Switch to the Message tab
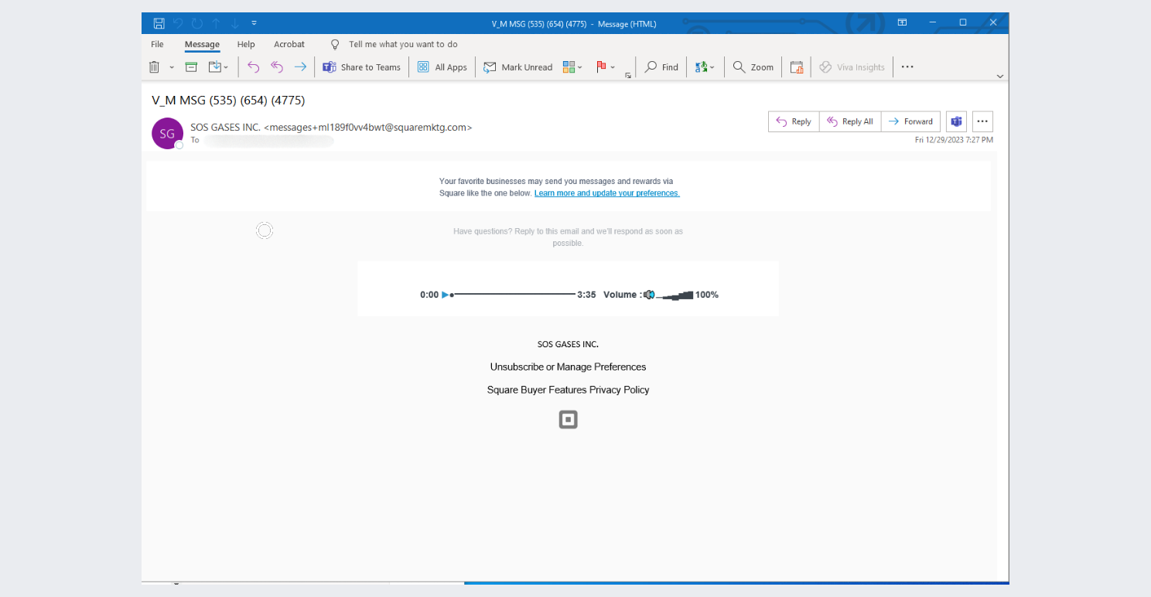Image resolution: width=1151 pixels, height=597 pixels. (x=202, y=44)
